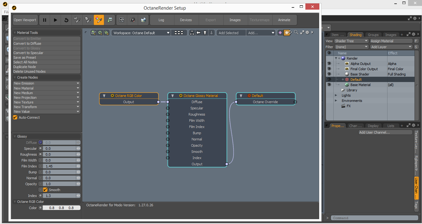The image size is (422, 224).
Task: Switch to the Display tab
Action: pyautogui.click(x=373, y=126)
